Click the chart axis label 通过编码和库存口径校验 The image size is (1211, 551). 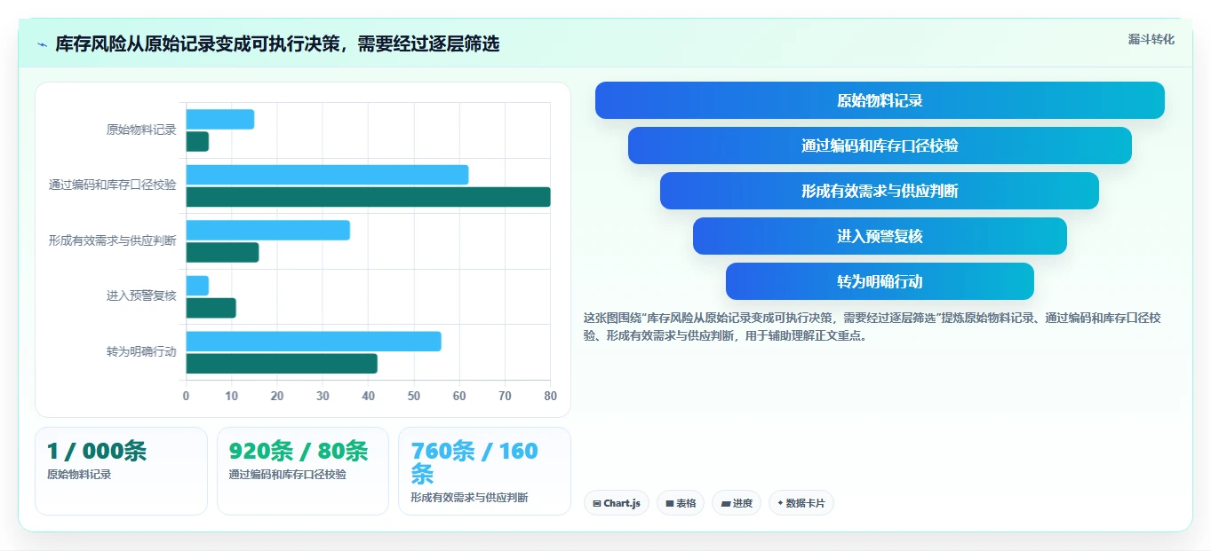pyautogui.click(x=112, y=185)
